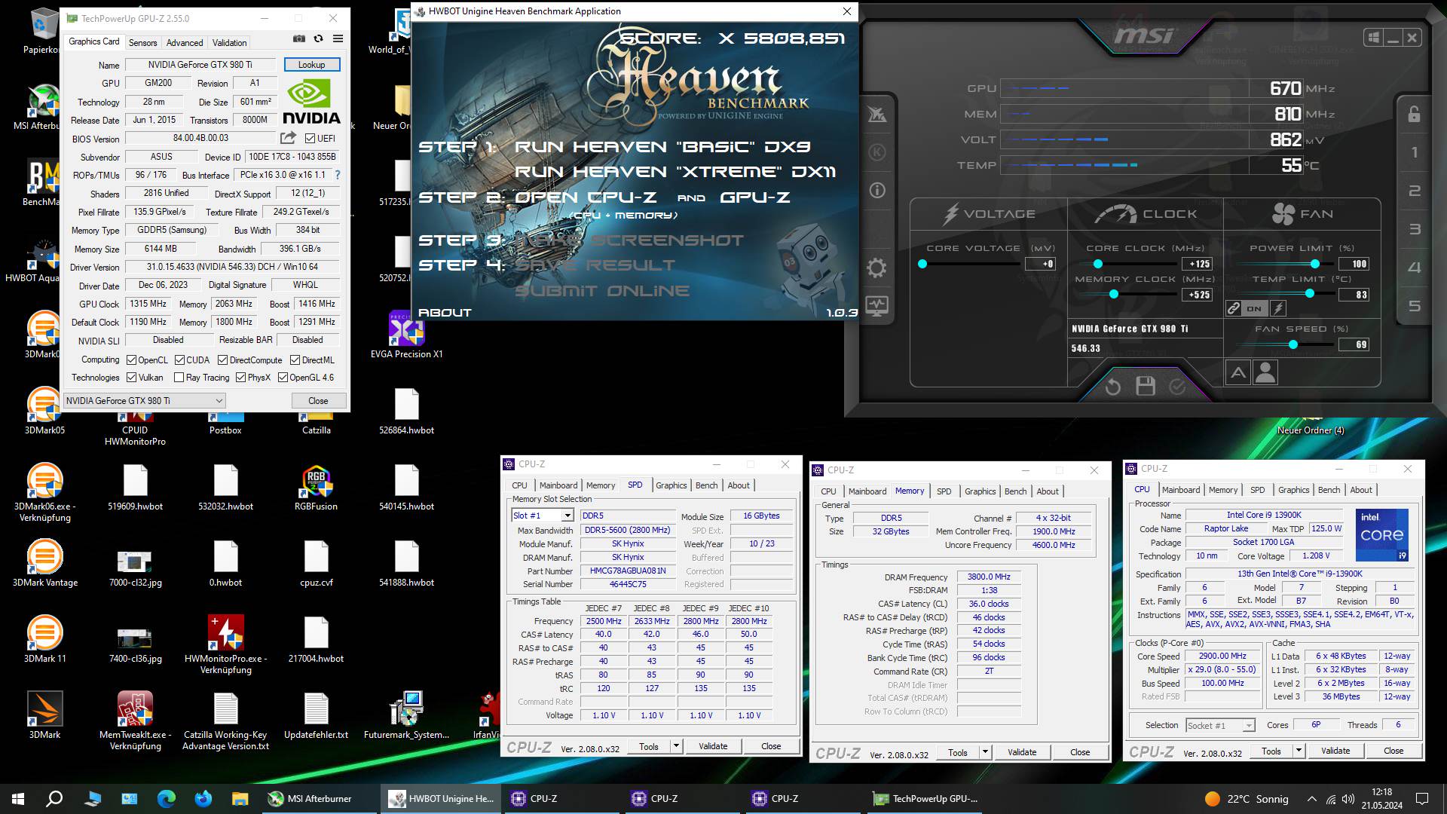The width and height of the screenshot is (1447, 814).
Task: Open the GPU-Z hamburger menu icon
Action: coord(338,38)
